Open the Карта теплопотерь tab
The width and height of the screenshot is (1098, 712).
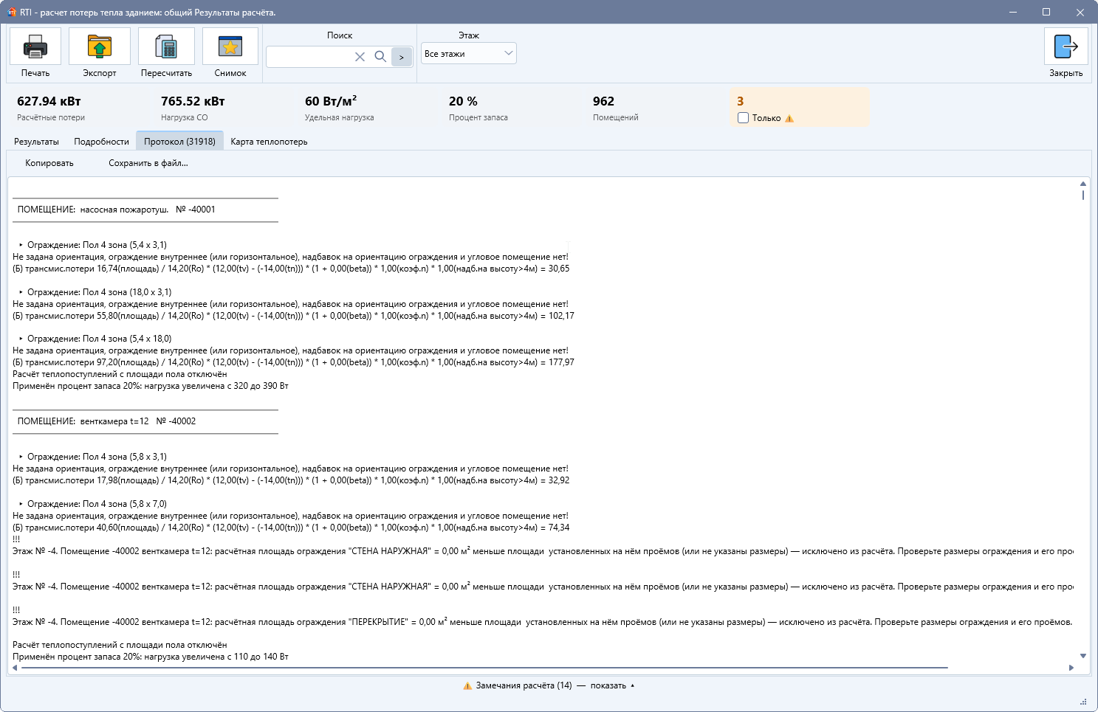click(269, 142)
